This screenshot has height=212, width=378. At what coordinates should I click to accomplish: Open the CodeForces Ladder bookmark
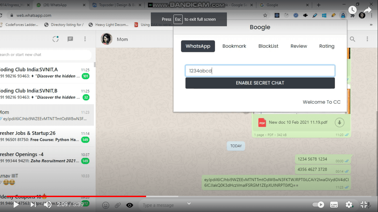(x=19, y=25)
